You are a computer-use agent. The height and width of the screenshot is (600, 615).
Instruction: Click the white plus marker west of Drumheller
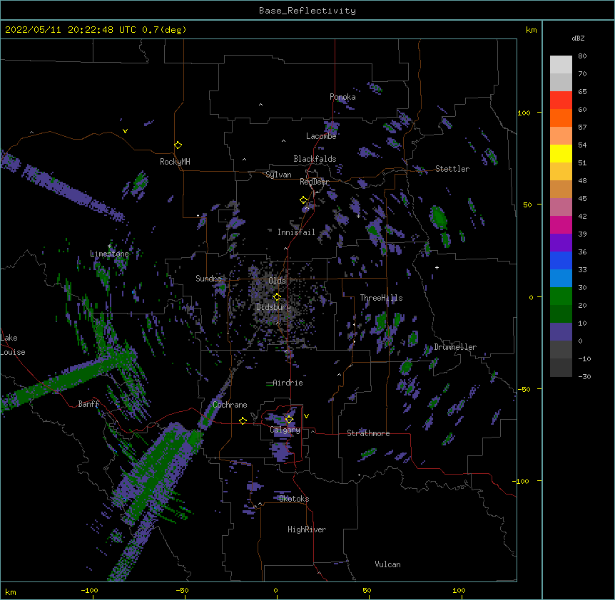(x=437, y=267)
